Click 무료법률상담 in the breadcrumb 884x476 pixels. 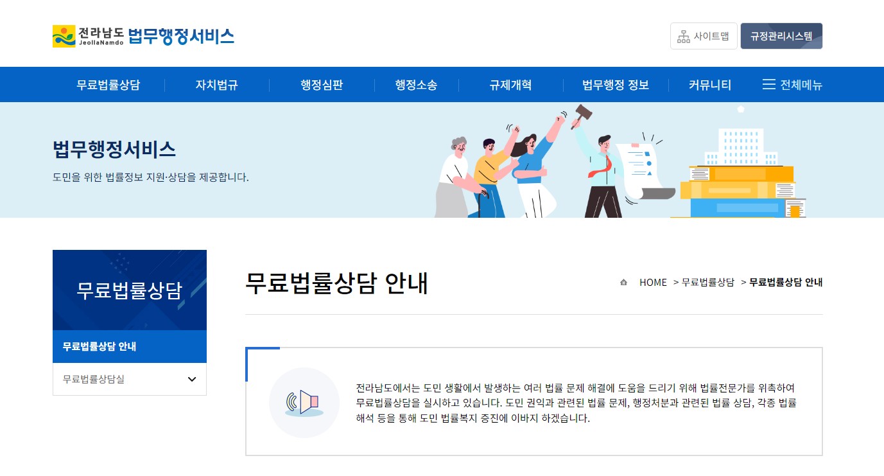click(708, 283)
